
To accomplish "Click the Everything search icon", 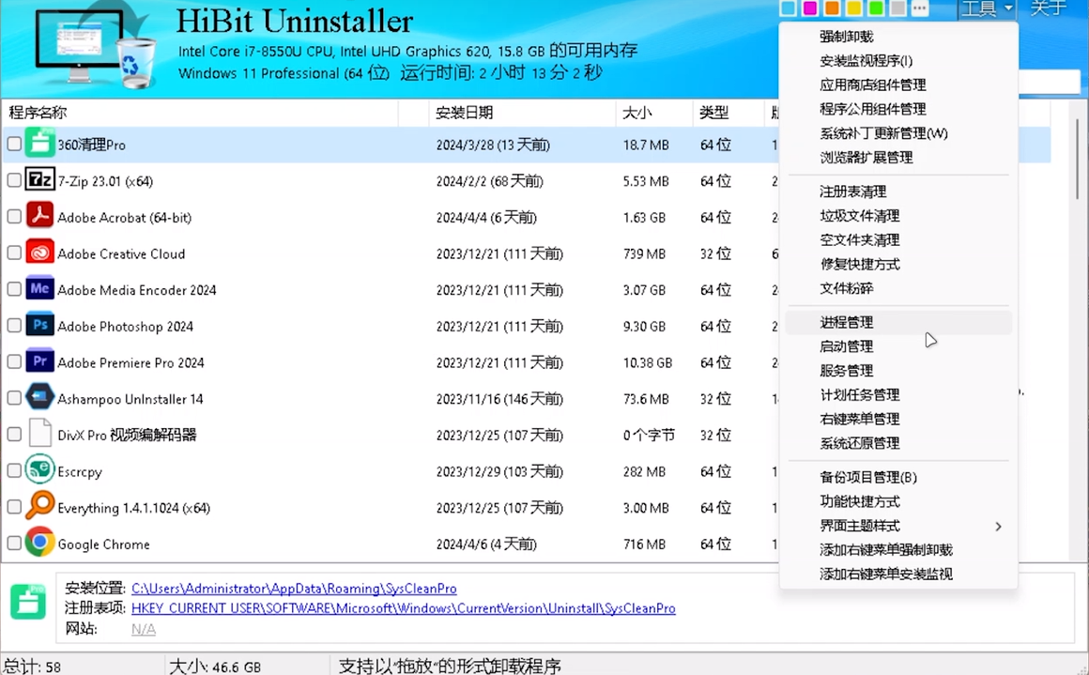I will [x=39, y=506].
